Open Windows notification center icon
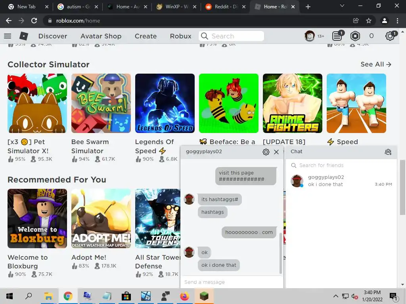 point(393,296)
